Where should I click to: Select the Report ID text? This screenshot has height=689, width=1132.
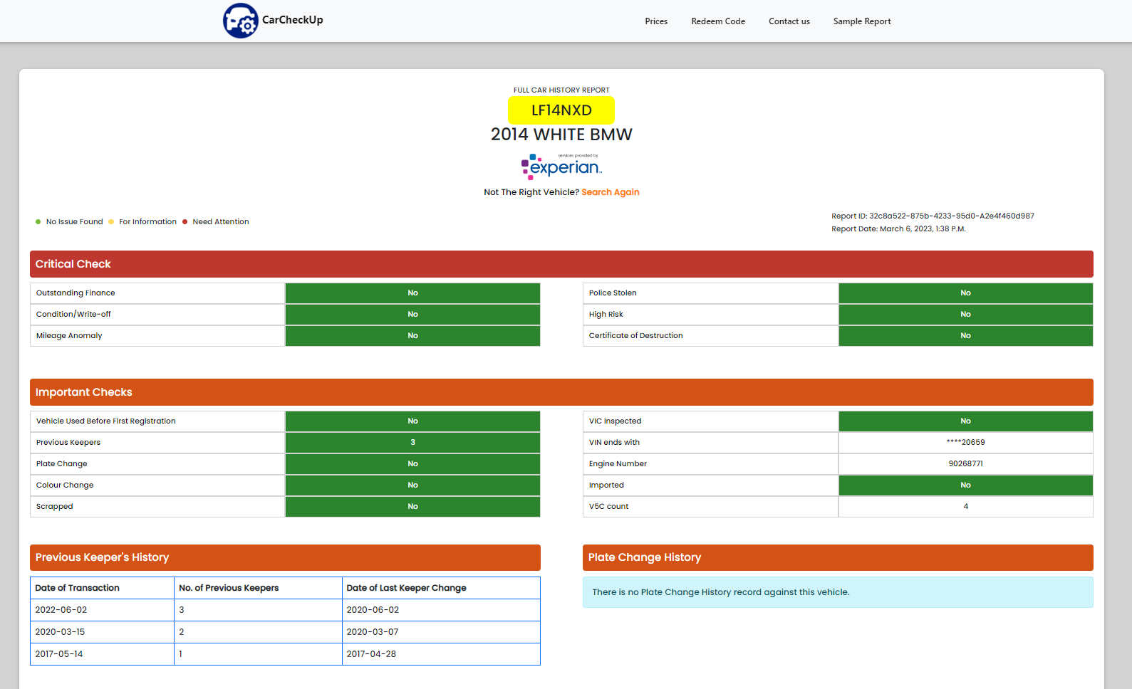click(x=933, y=216)
